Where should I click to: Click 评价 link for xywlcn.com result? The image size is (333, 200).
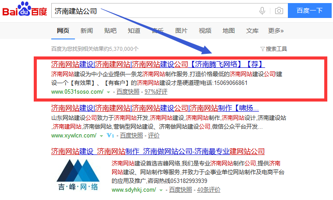pos(154,136)
